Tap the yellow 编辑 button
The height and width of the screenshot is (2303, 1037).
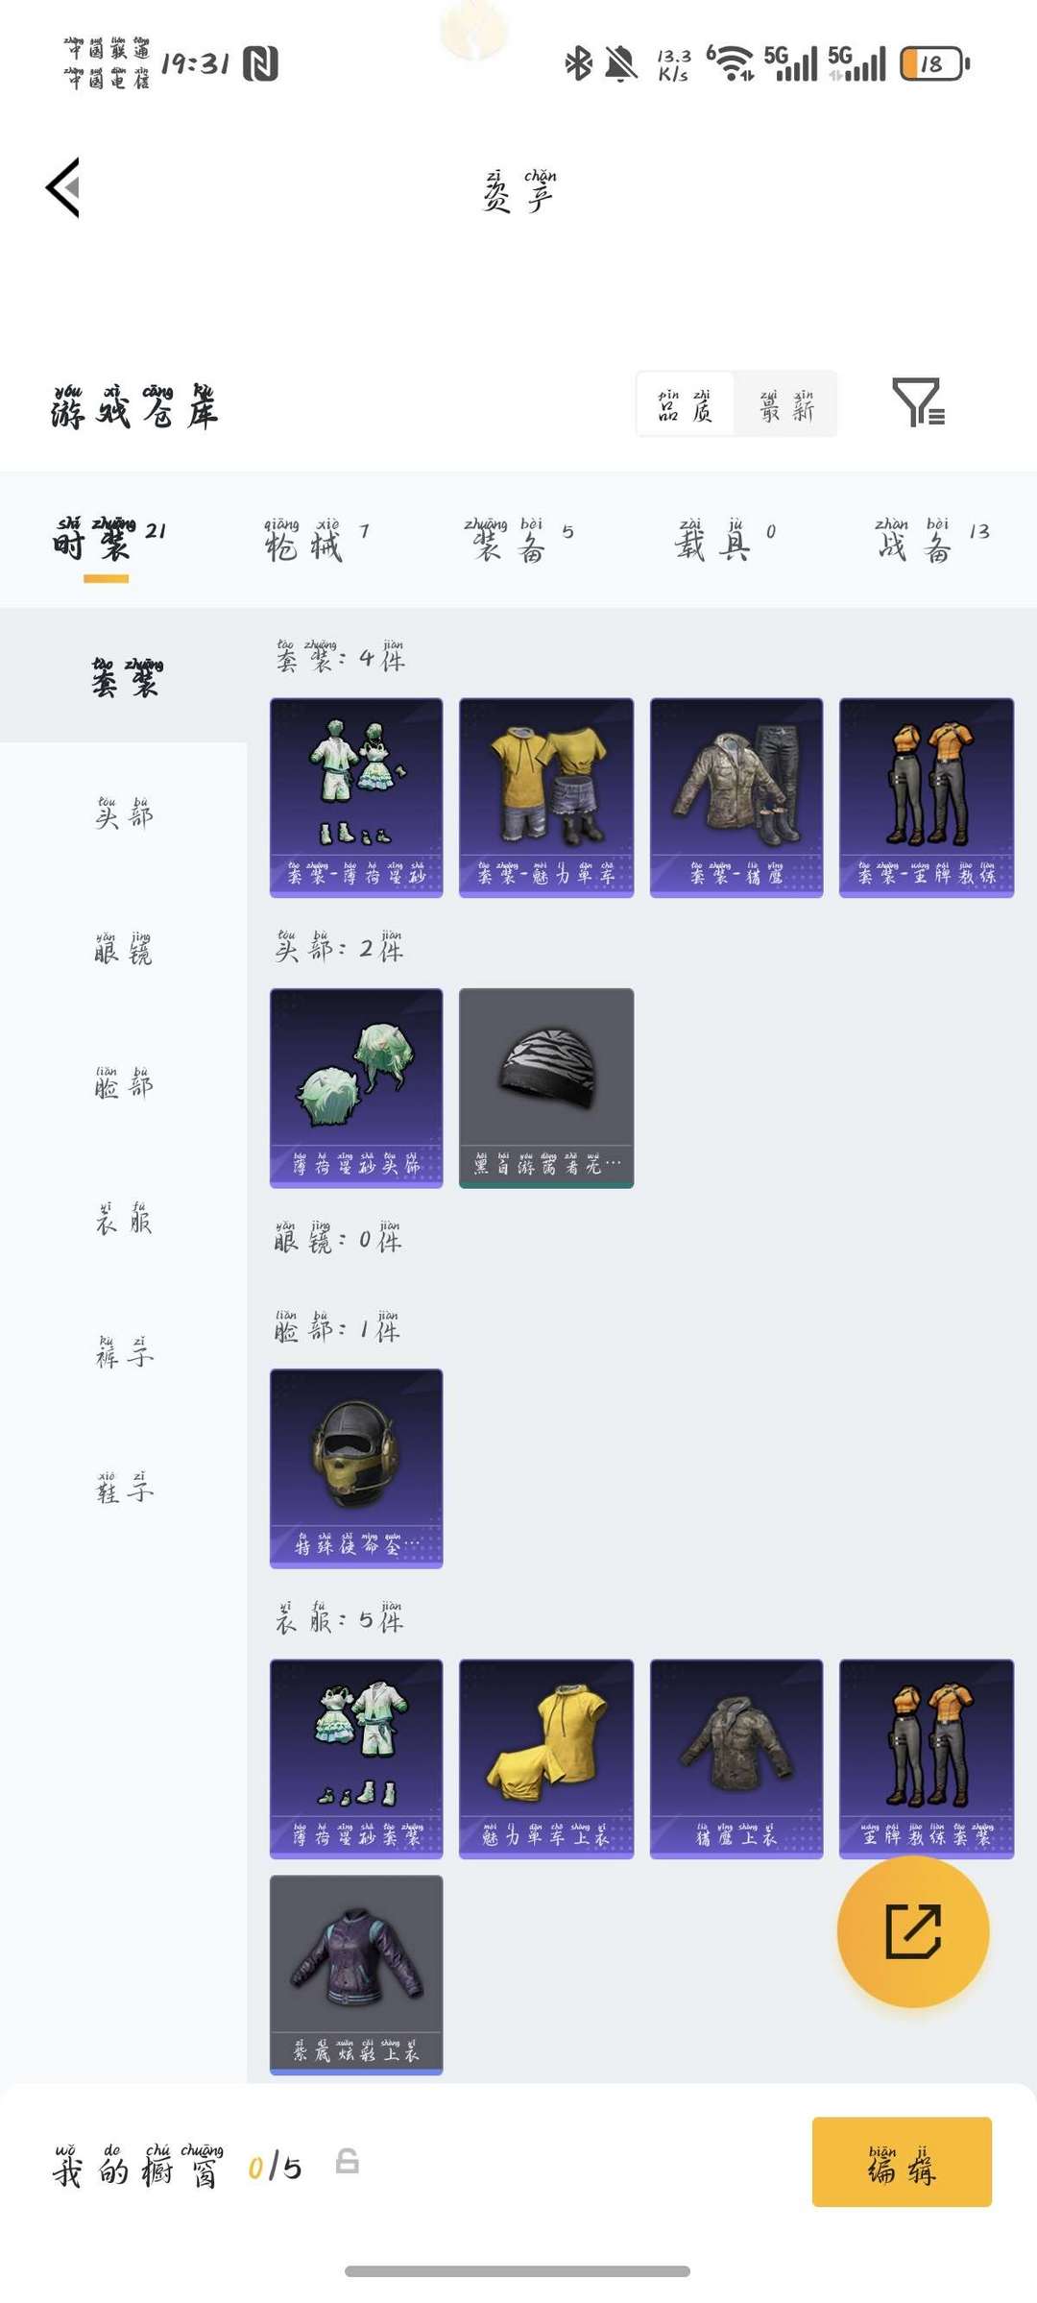point(902,2162)
